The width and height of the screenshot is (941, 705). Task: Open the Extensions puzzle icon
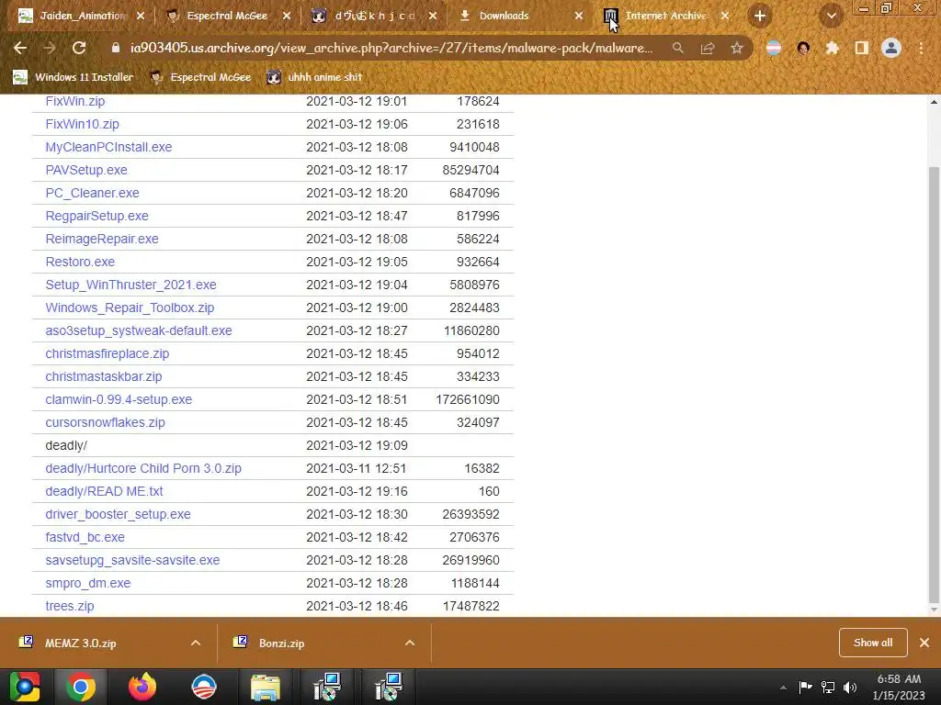coord(832,48)
